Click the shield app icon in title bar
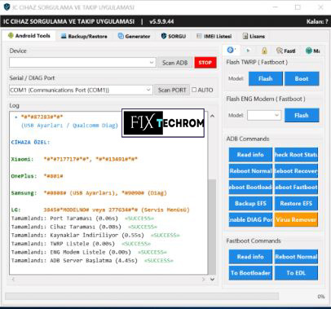This screenshot has width=331, height=309. [x=7, y=7]
